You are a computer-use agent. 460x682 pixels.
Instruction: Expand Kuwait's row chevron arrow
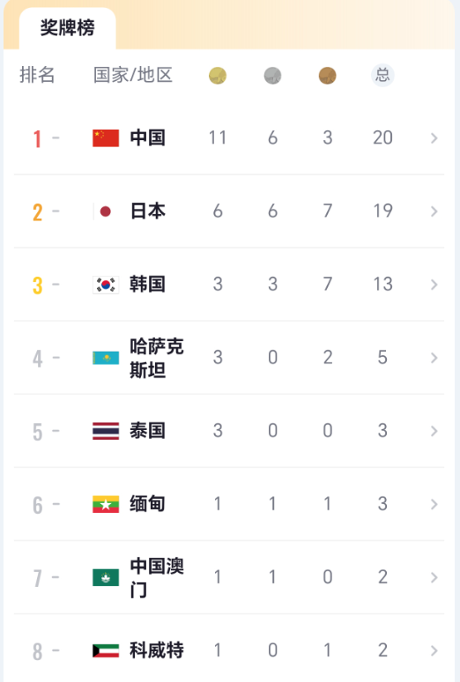pyautogui.click(x=434, y=650)
